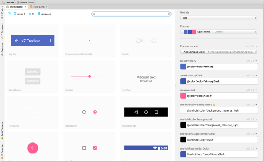Click the warning icon beside android:colorBackground

coord(214,105)
